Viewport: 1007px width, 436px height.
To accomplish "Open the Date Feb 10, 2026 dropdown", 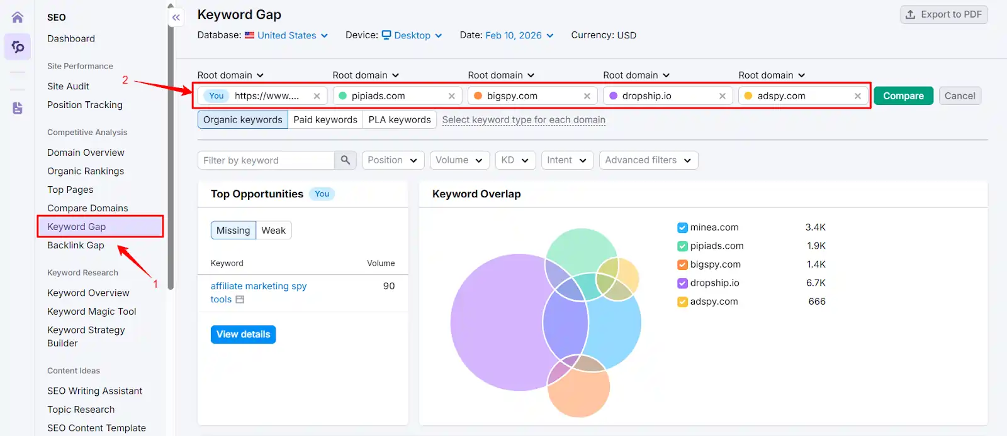I will pos(519,35).
